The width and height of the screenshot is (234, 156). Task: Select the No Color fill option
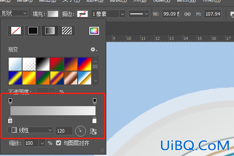point(16,31)
